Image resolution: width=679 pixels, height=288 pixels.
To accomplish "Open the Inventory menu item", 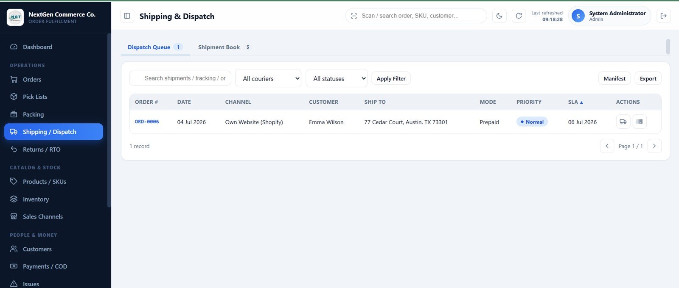I will click(53, 199).
